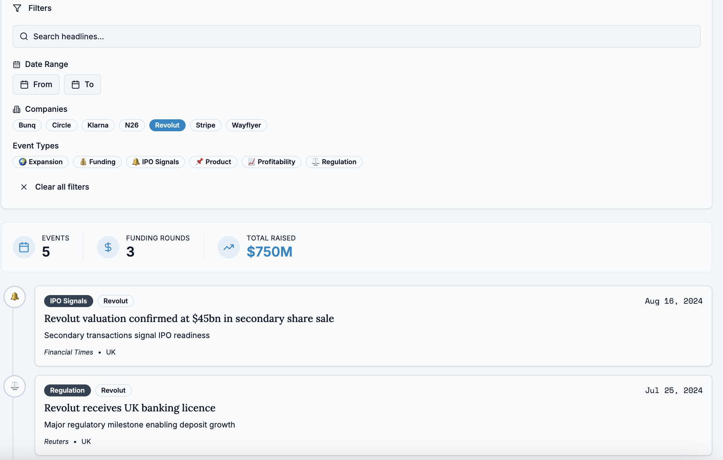723x460 pixels.
Task: Click the X icon beside Clear all filters
Action: 24,187
